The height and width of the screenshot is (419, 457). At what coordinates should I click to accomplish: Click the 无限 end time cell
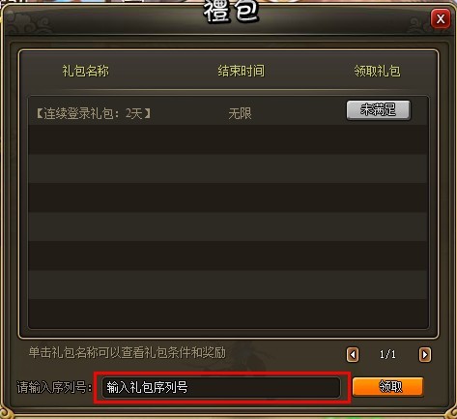tap(240, 113)
